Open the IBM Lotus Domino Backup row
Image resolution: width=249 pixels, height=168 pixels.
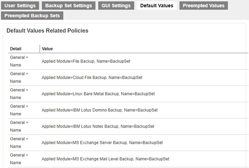(x=99, y=110)
